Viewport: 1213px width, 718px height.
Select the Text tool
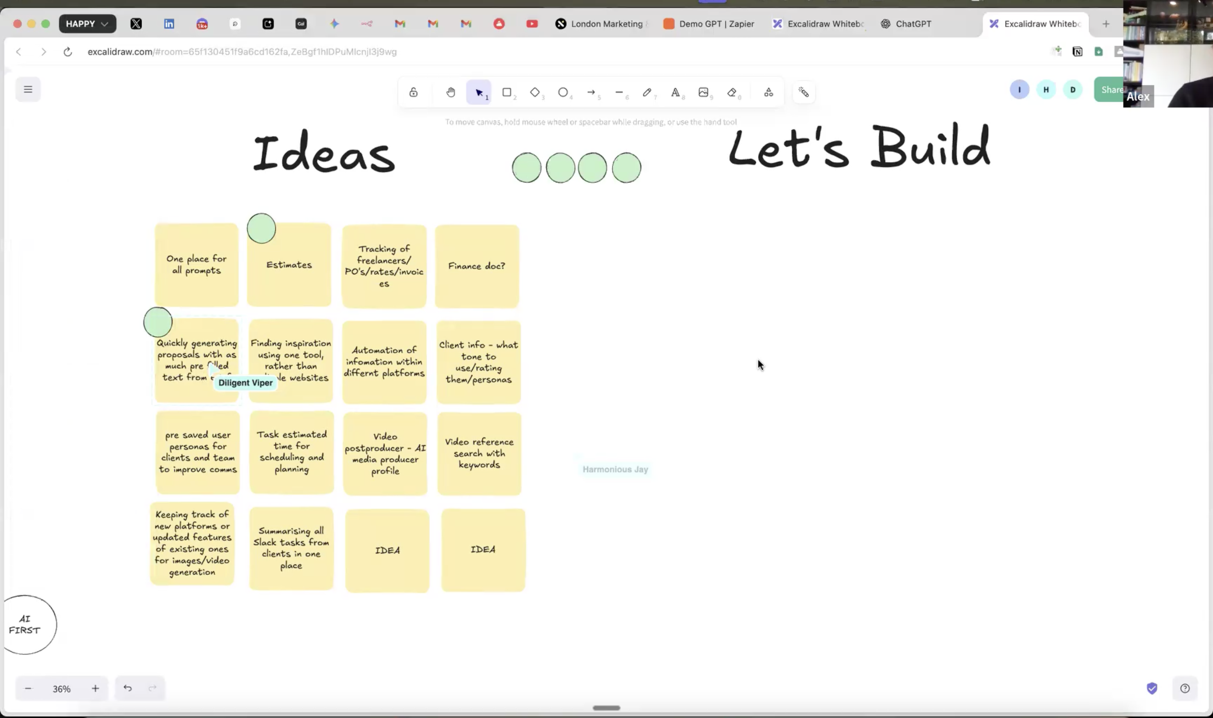click(675, 92)
